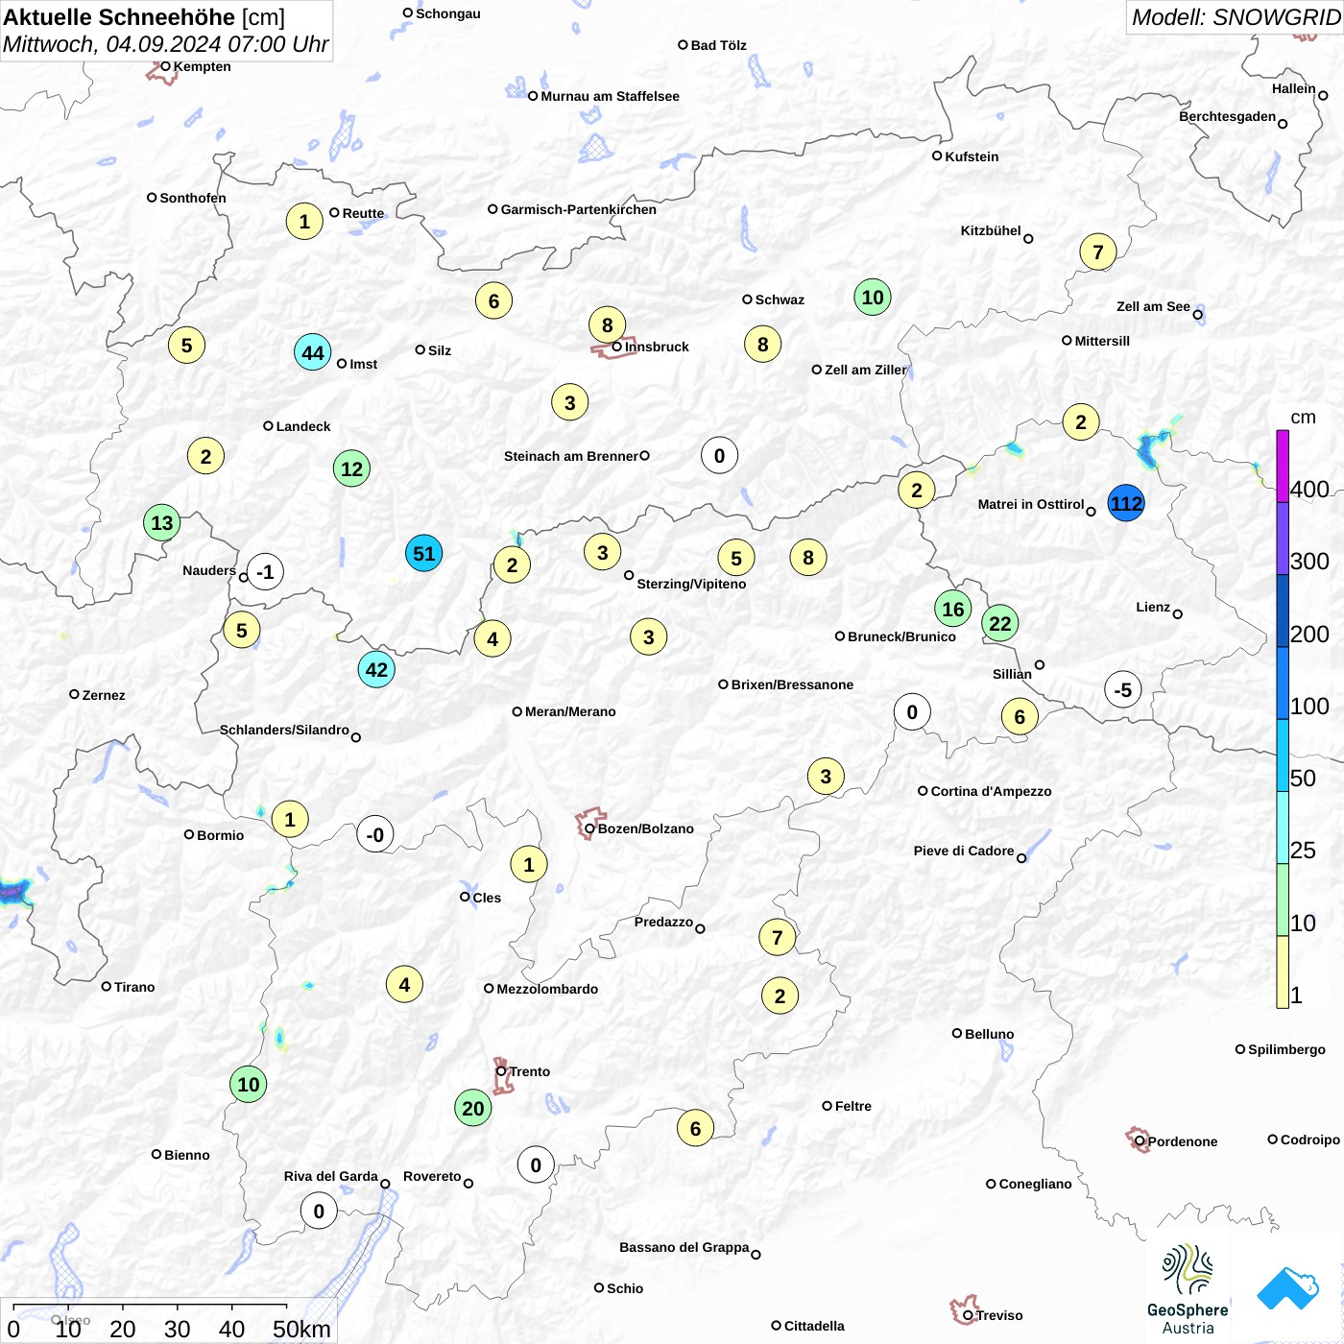The image size is (1344, 1344).
Task: Select the 10 cm marker north of Bienno
Action: click(249, 1084)
